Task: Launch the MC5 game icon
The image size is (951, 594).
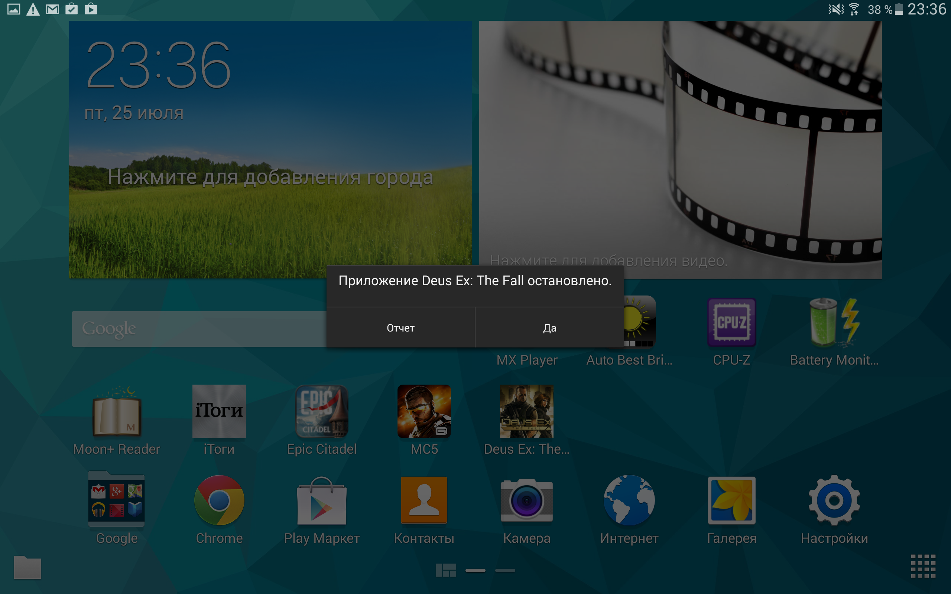Action: 424,411
